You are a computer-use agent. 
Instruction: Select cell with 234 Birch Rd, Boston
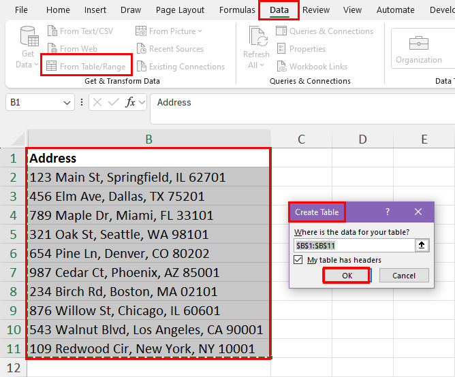click(149, 291)
